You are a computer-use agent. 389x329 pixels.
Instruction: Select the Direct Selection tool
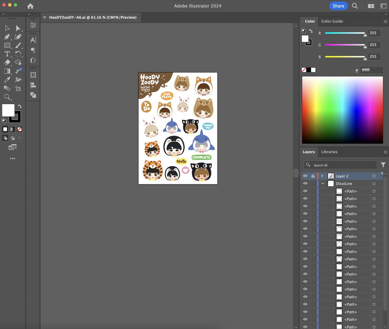[18, 28]
